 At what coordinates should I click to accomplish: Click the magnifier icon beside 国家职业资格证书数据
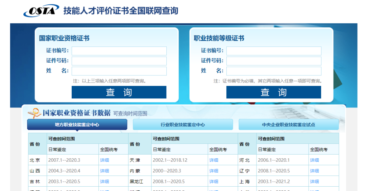click(34, 113)
